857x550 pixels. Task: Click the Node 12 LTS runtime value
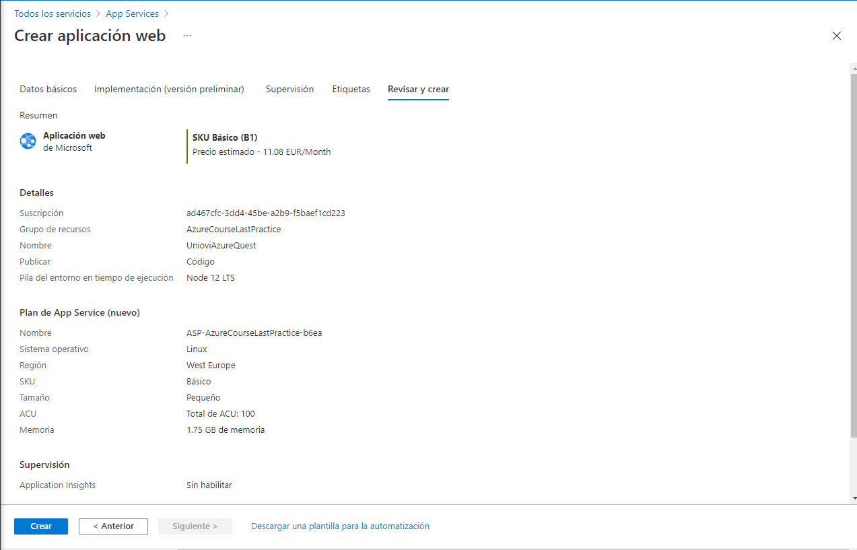click(211, 277)
